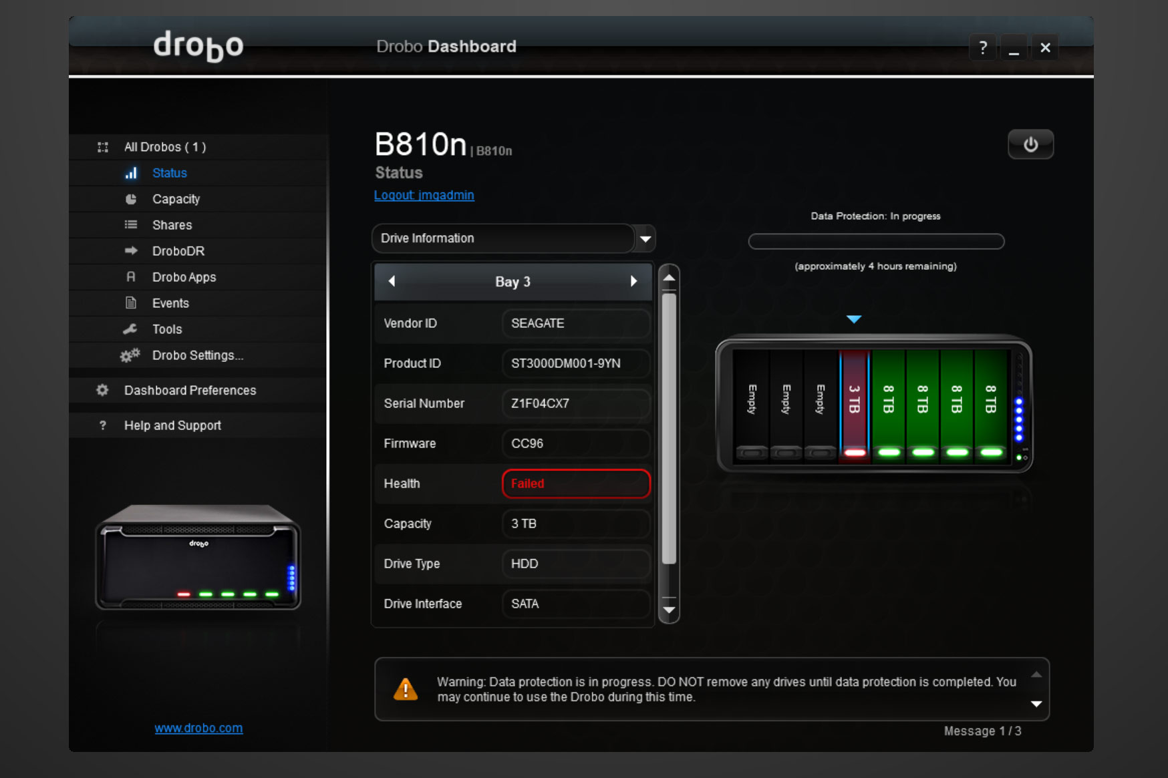Click the Status bar-chart icon
The width and height of the screenshot is (1168, 778).
pos(131,173)
